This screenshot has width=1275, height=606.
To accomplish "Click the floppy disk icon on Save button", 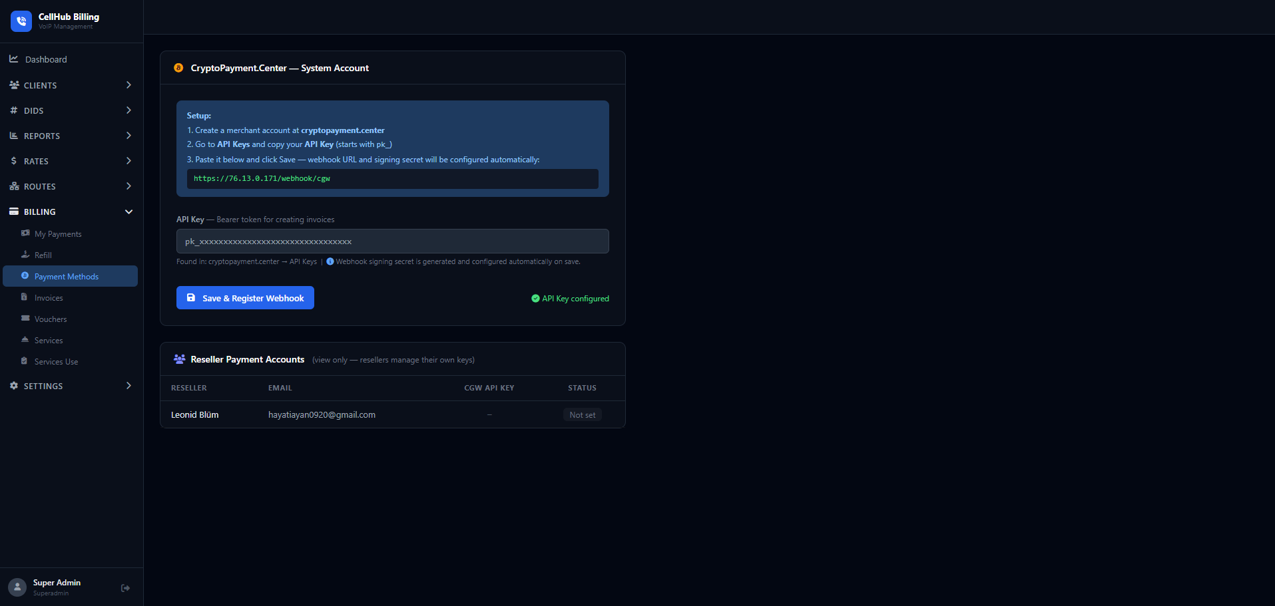I will coord(191,298).
